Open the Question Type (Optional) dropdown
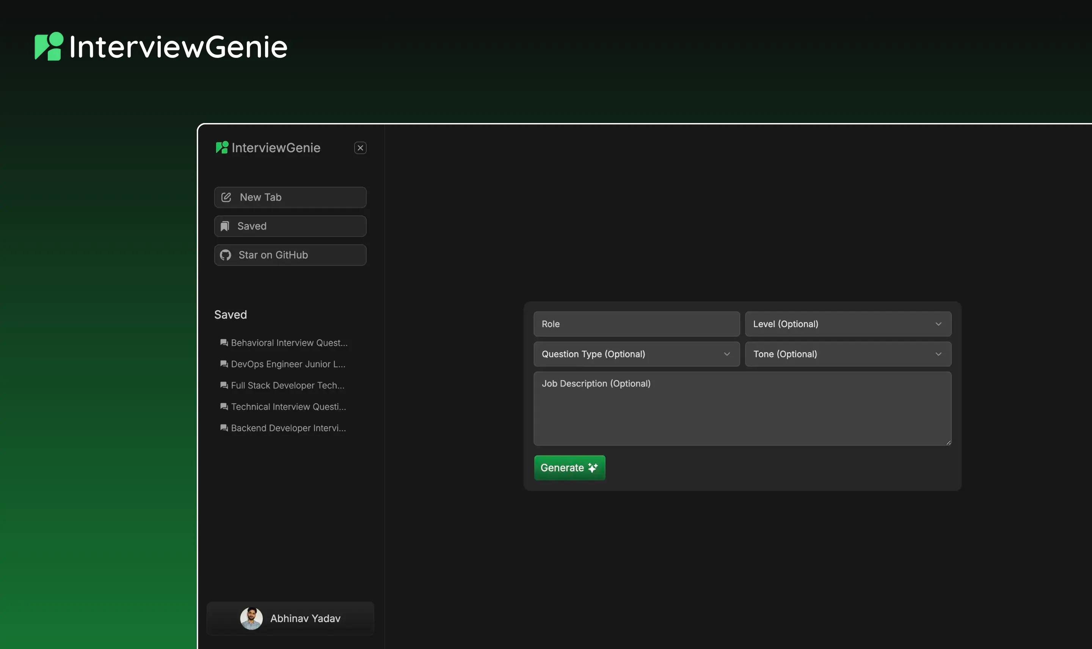Screen dimensions: 1092x649 pos(636,354)
